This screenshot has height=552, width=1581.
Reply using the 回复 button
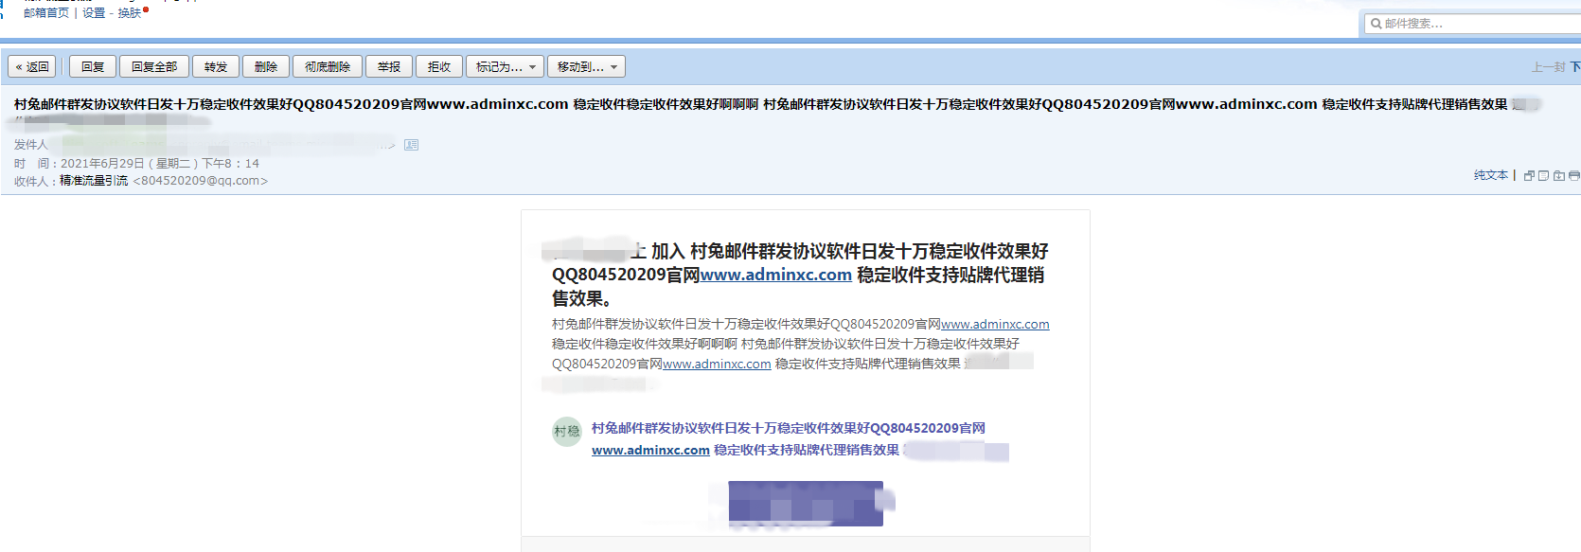[x=93, y=66]
